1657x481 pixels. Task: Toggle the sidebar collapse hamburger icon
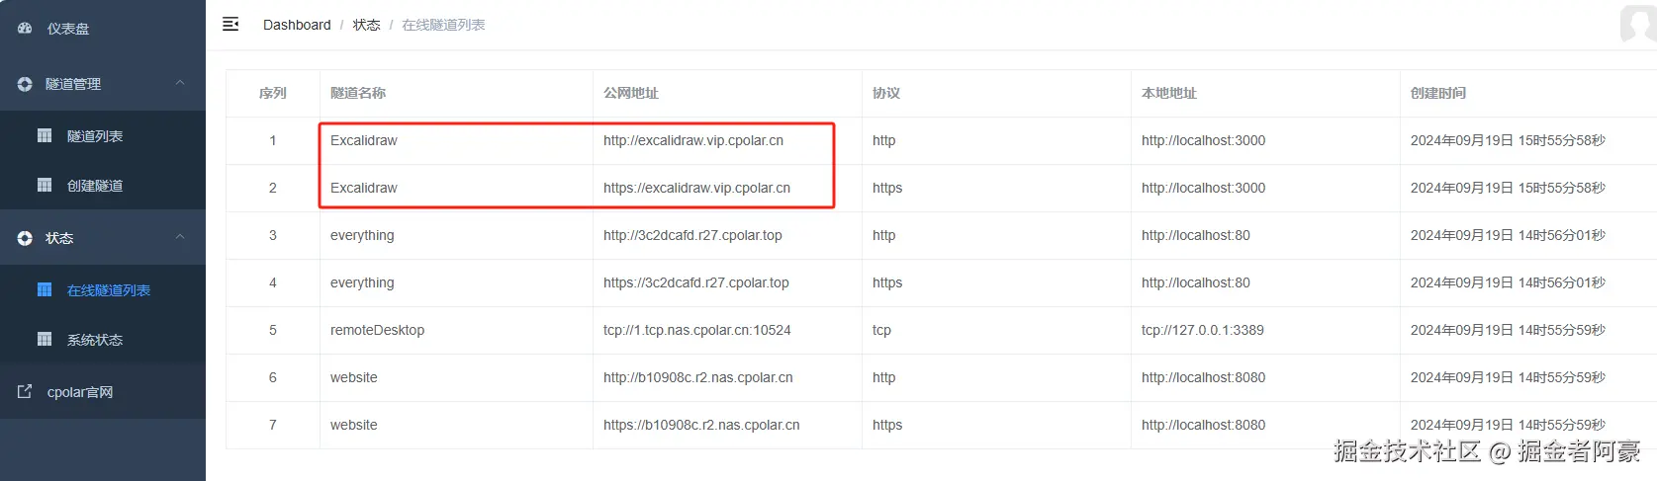(230, 24)
